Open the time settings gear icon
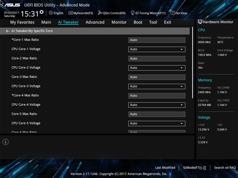The height and width of the screenshot is (178, 238). pos(42,12)
